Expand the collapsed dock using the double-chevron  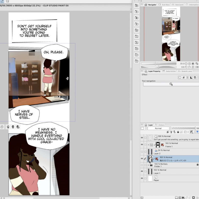tap(139, 1)
